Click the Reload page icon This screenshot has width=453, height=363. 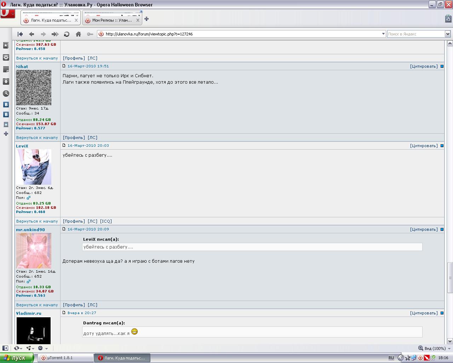coord(67,34)
